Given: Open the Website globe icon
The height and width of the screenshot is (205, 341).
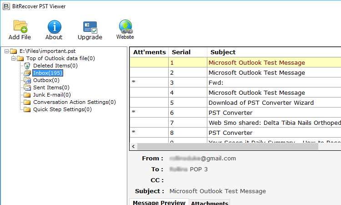Looking at the screenshot, I should click(x=125, y=26).
